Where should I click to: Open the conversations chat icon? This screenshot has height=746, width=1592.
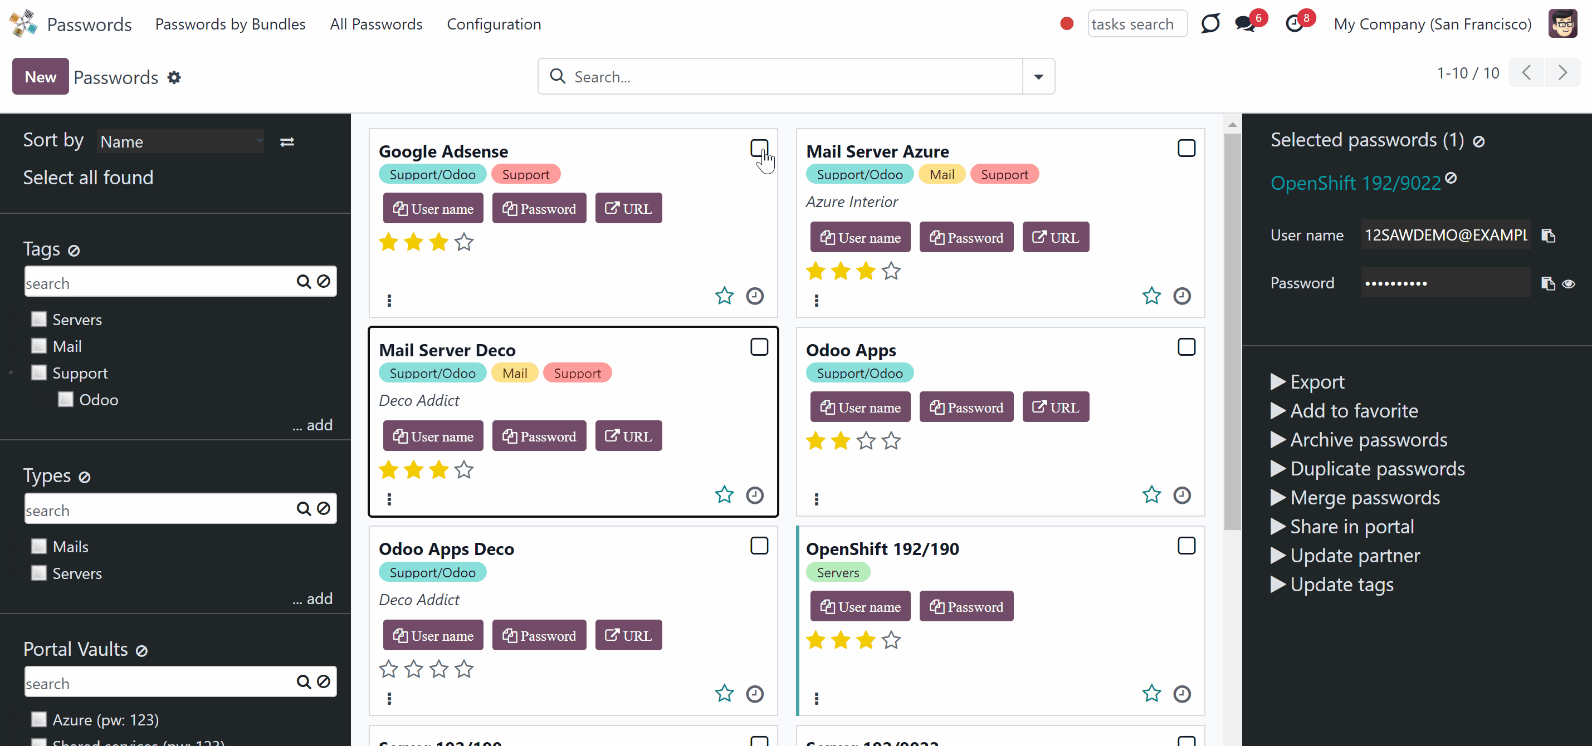click(x=1244, y=24)
